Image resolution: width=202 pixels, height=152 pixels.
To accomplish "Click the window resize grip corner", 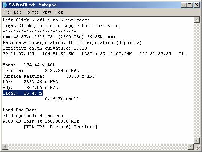I will pyautogui.click(x=197, y=147).
